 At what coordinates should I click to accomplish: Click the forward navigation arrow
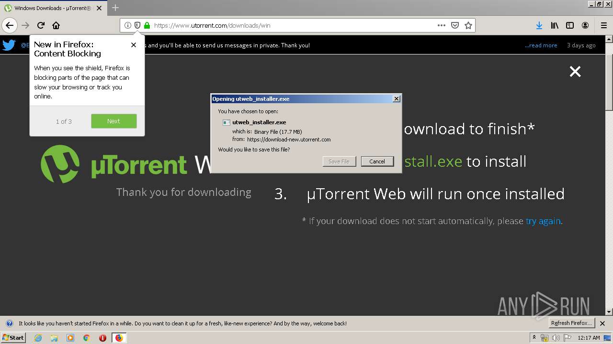25,25
